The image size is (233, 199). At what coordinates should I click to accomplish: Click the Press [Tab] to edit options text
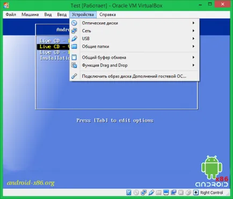click(115, 120)
